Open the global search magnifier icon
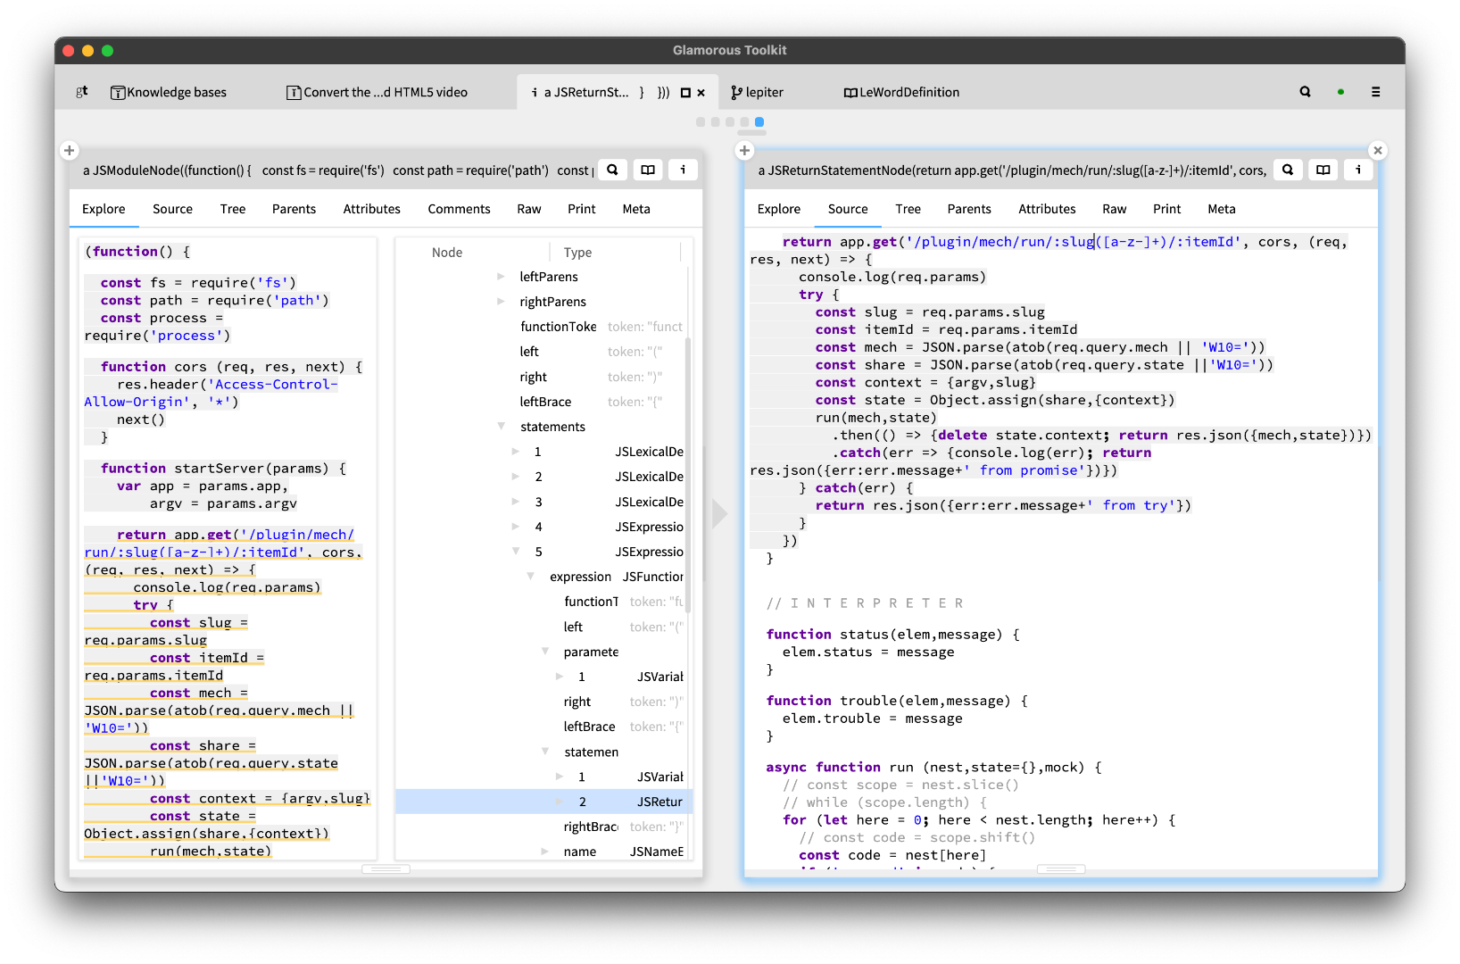 [1305, 92]
